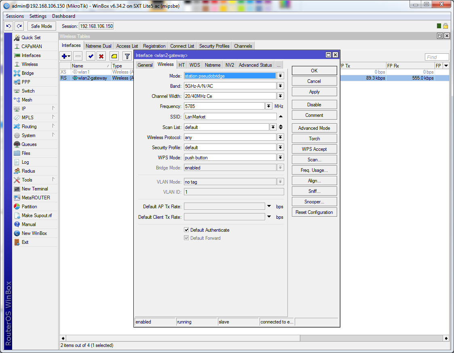Open New Terminal from sidebar

pyautogui.click(x=34, y=189)
